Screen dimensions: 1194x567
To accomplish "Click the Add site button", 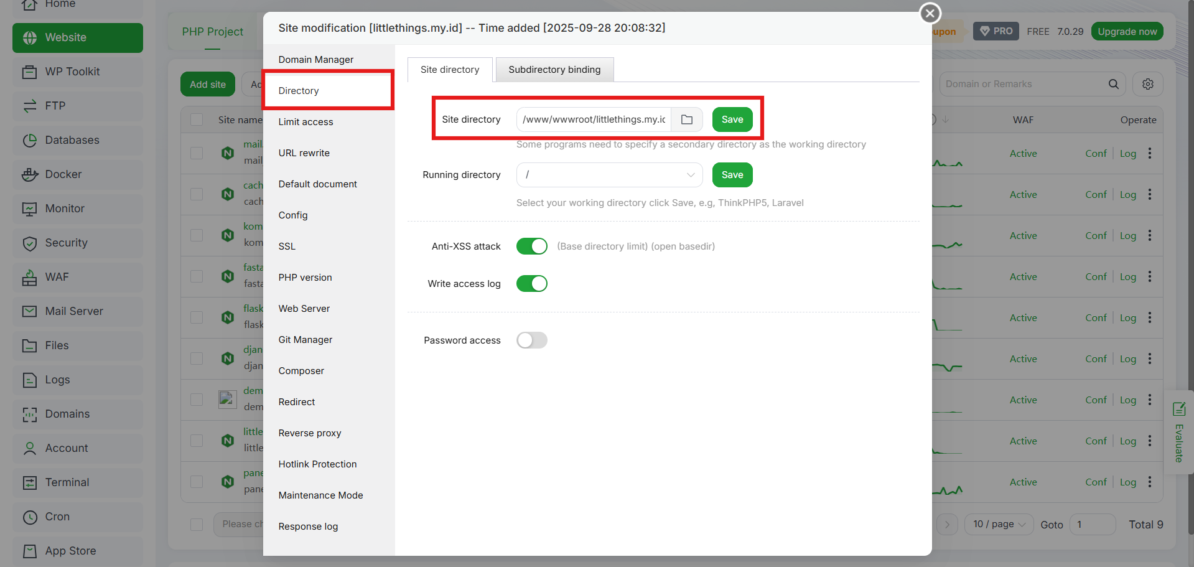I will 208,84.
